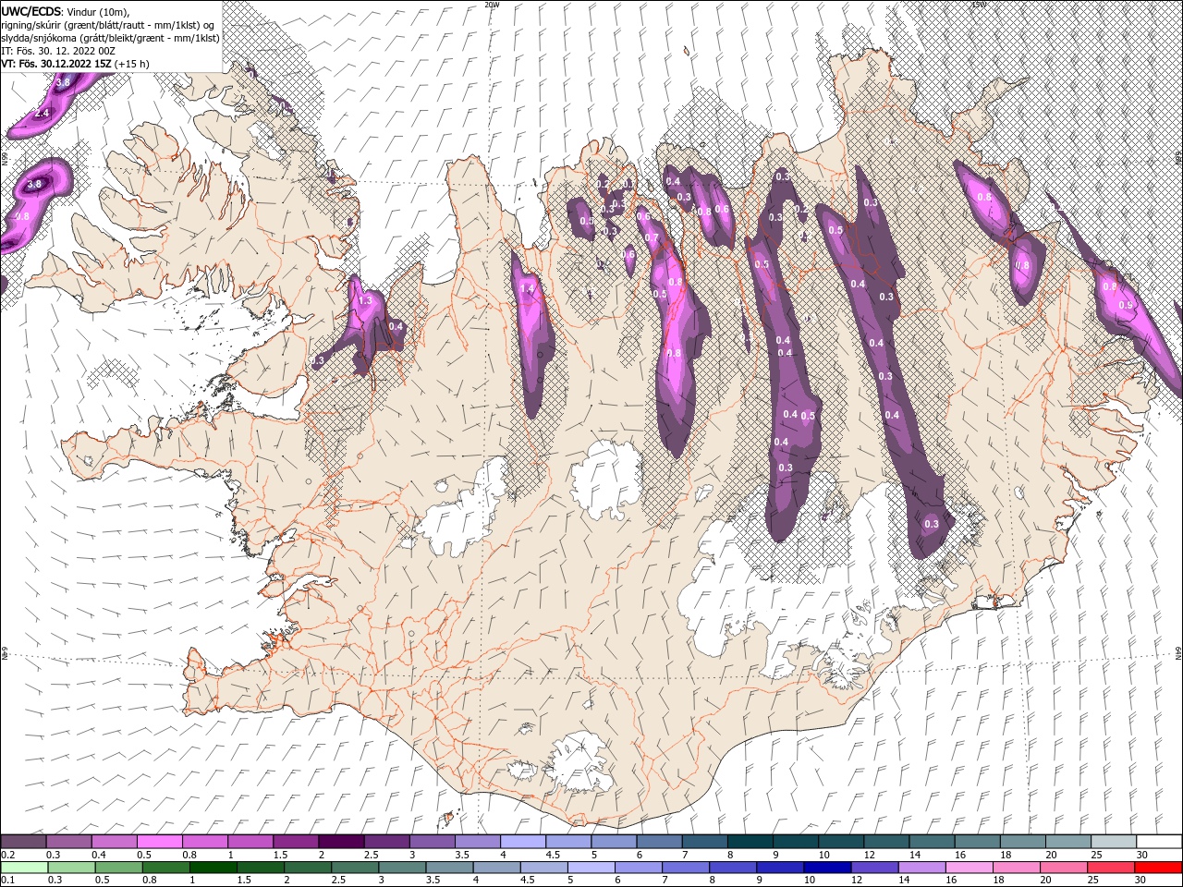
Task: Click the '1.3' snowfall value label
Action: click(x=365, y=300)
